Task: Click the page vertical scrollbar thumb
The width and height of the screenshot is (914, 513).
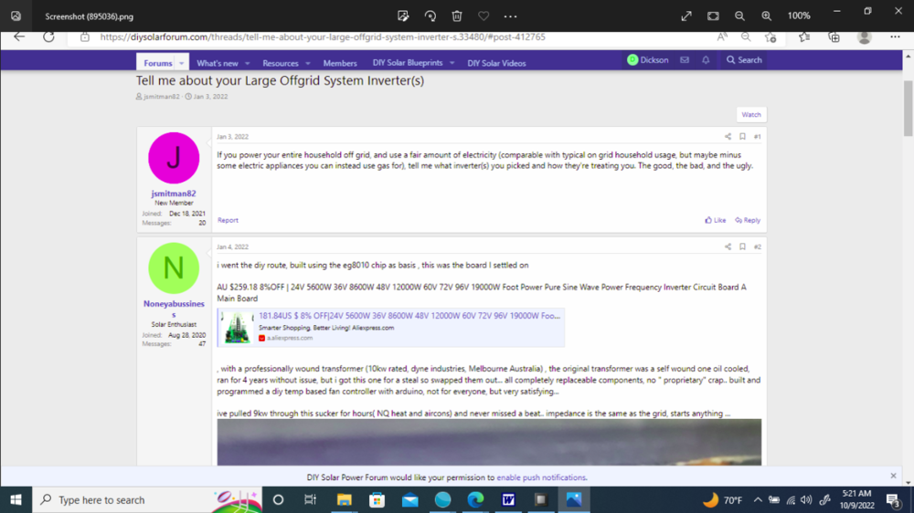Action: click(909, 109)
